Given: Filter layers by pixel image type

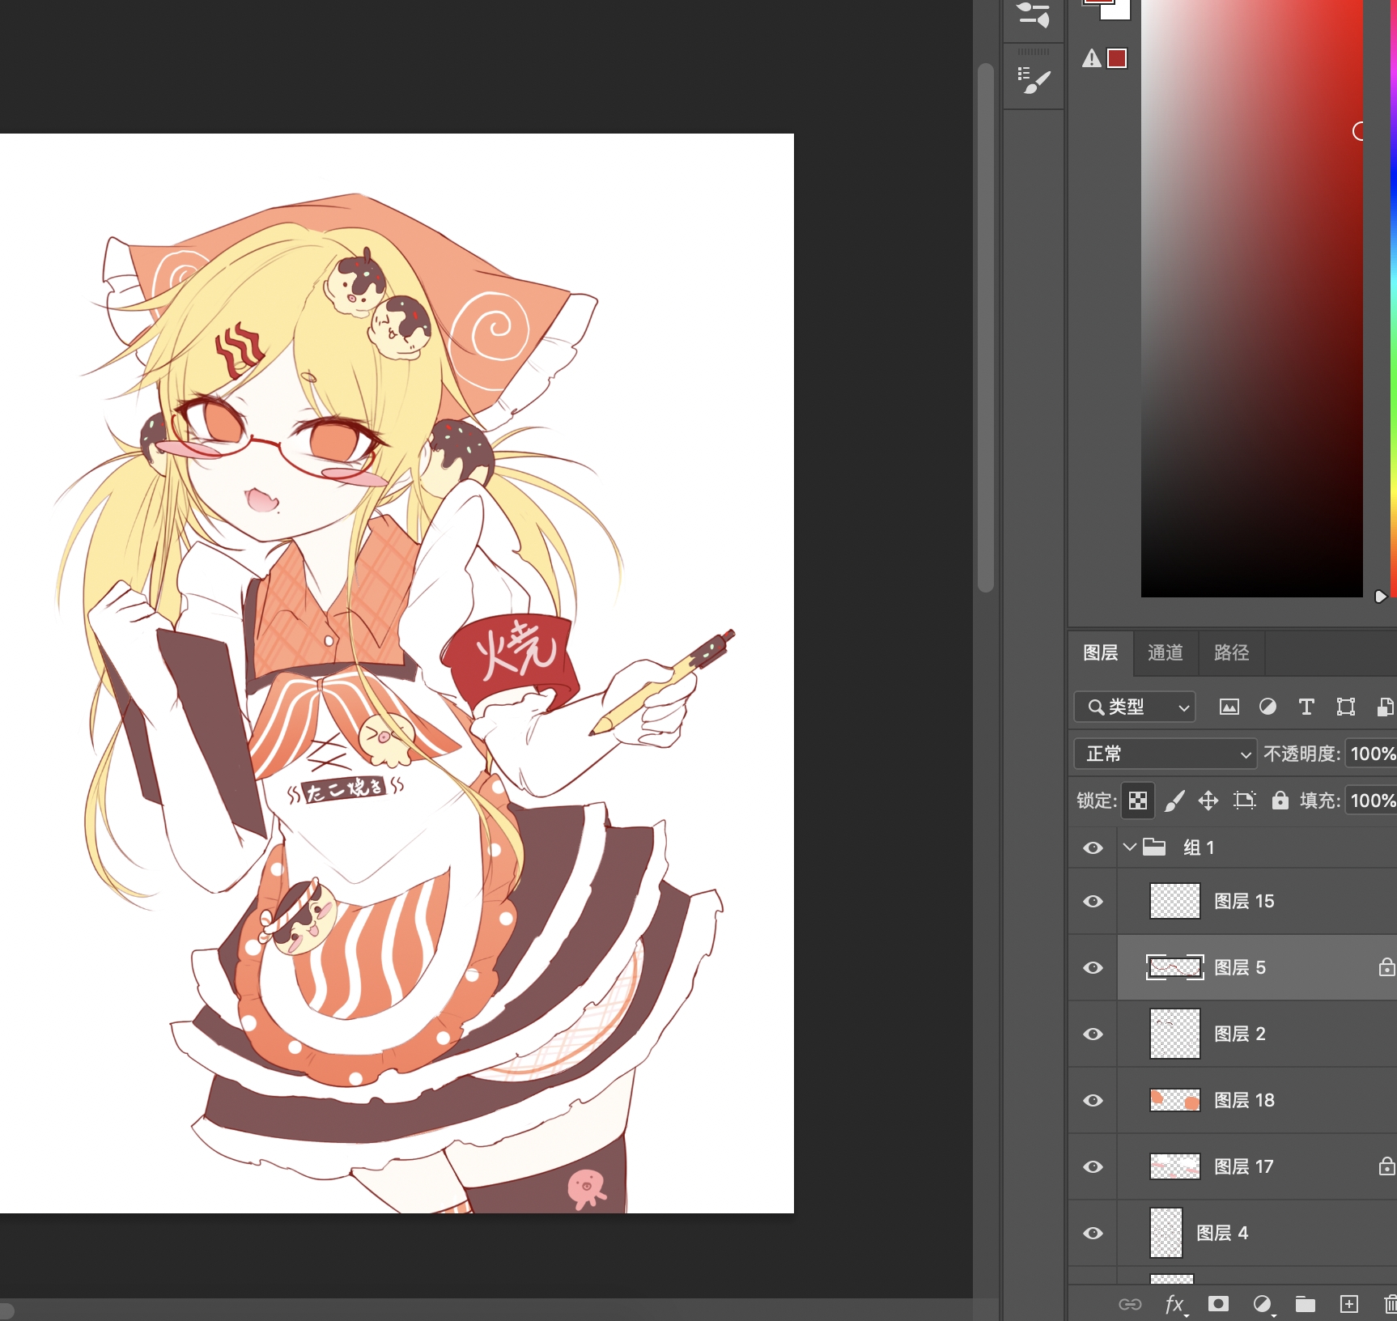Looking at the screenshot, I should tap(1229, 707).
